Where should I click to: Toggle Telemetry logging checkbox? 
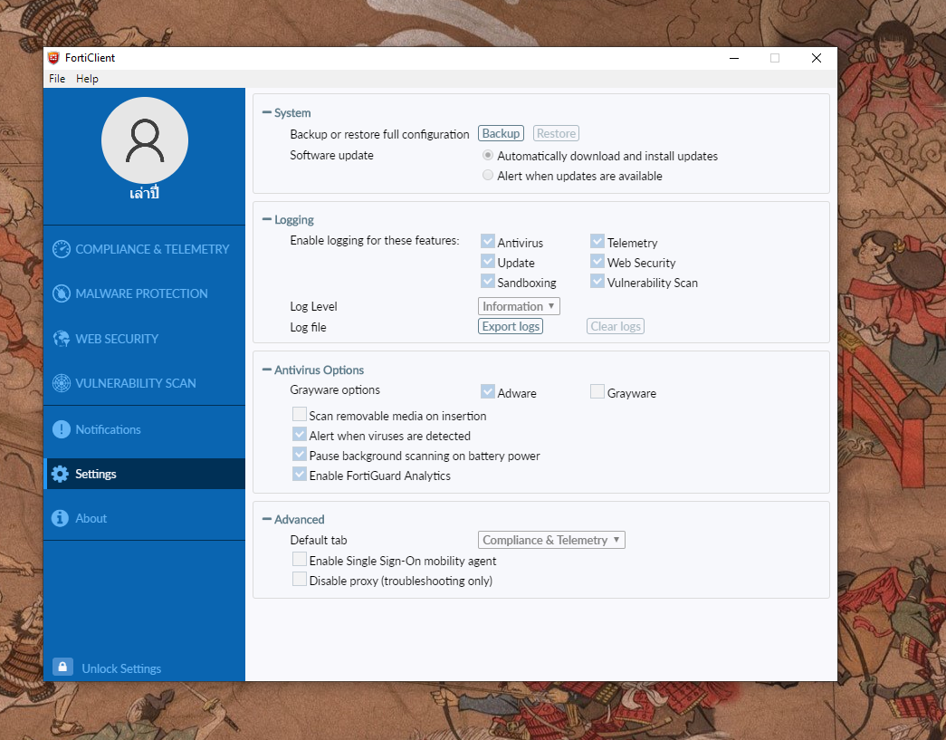pyautogui.click(x=597, y=242)
